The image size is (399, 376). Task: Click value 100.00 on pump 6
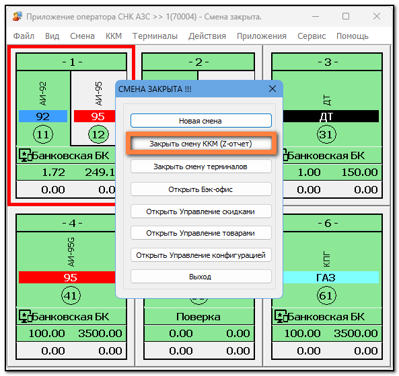[302, 333]
